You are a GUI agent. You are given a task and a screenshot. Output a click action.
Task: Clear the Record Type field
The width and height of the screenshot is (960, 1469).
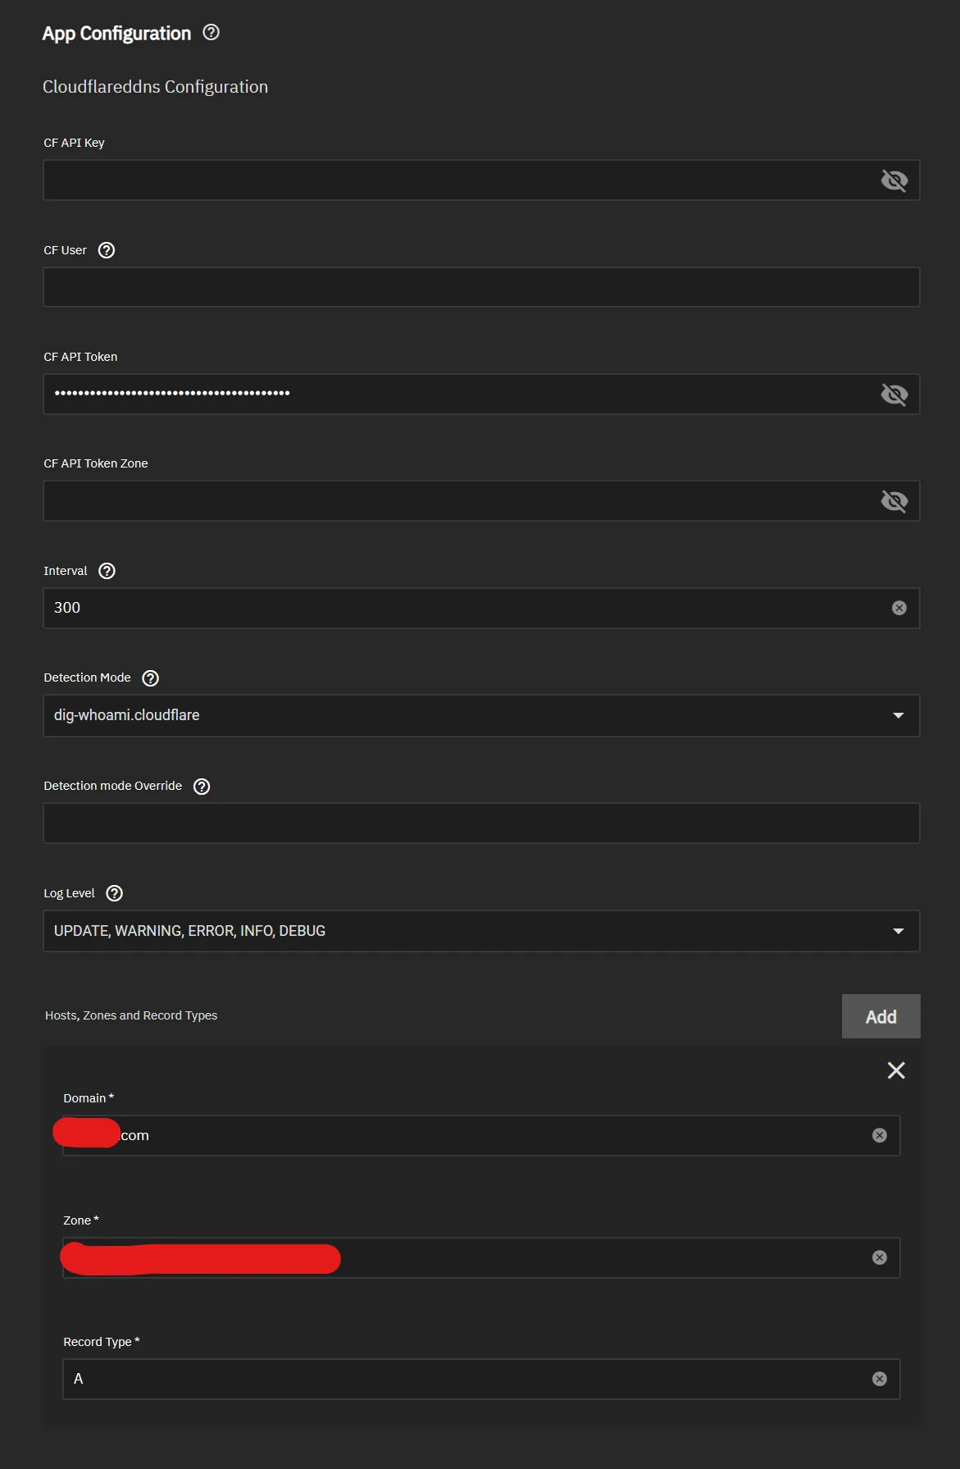point(880,1379)
